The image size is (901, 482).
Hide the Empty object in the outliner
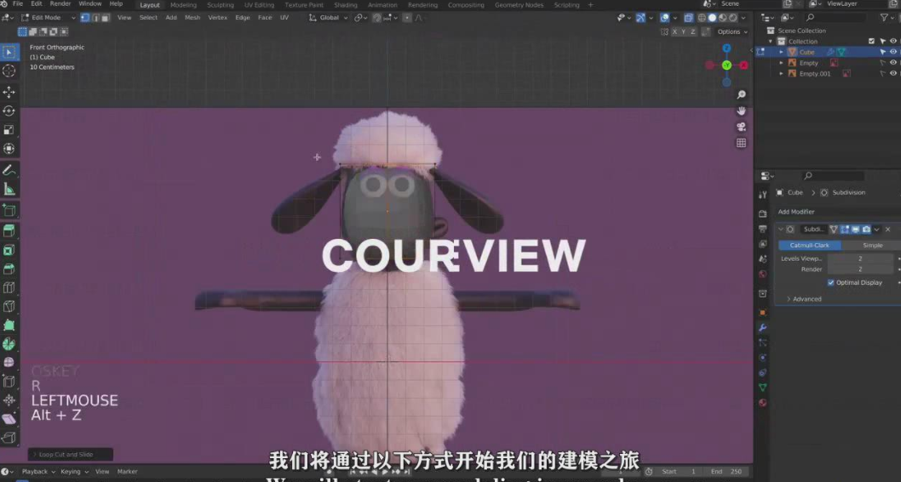point(893,63)
